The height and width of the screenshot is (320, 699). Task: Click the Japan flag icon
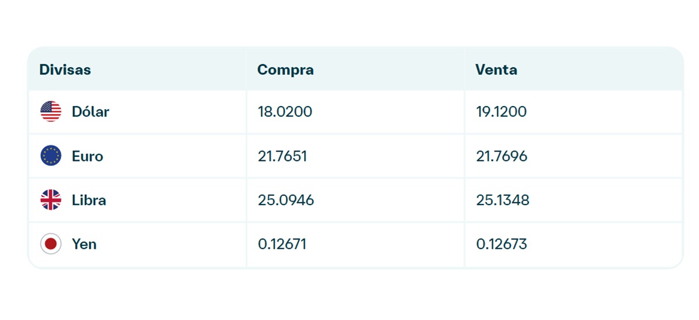[51, 244]
